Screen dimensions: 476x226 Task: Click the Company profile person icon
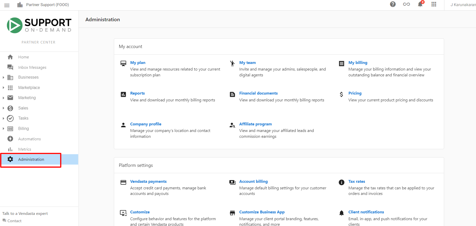(123, 125)
